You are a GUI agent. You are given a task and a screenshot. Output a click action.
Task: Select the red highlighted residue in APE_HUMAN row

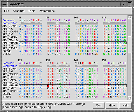point(48,85)
